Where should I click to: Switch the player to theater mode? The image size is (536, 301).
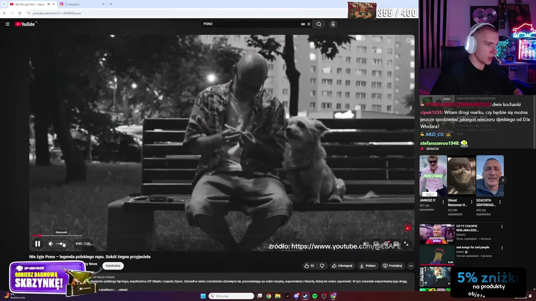[x=396, y=244]
